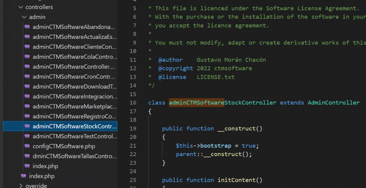Image resolution: width=366 pixels, height=188 pixels.
Task: Collapse the admin folder chevron
Action: [24, 17]
